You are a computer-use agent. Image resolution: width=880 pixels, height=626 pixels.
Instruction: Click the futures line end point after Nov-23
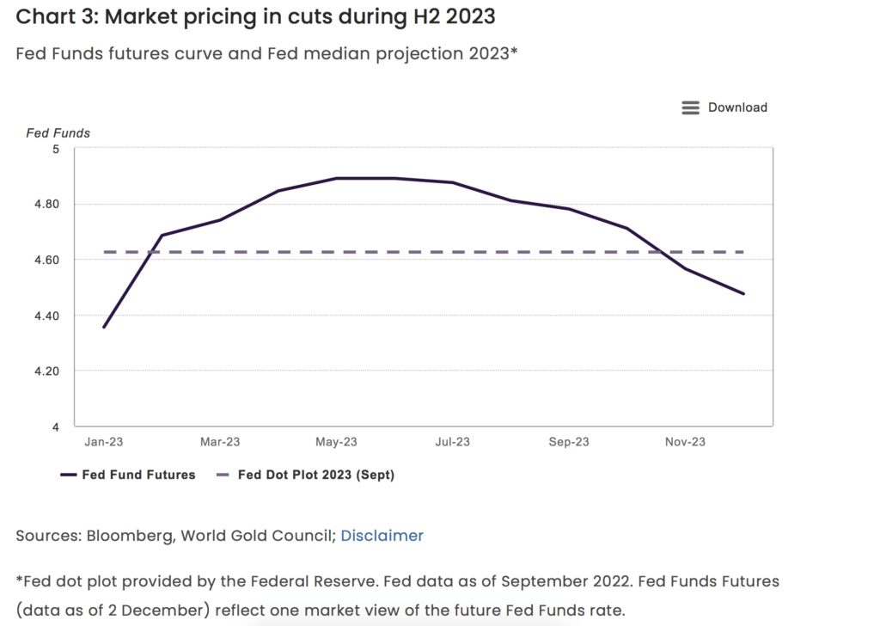pyautogui.click(x=743, y=293)
